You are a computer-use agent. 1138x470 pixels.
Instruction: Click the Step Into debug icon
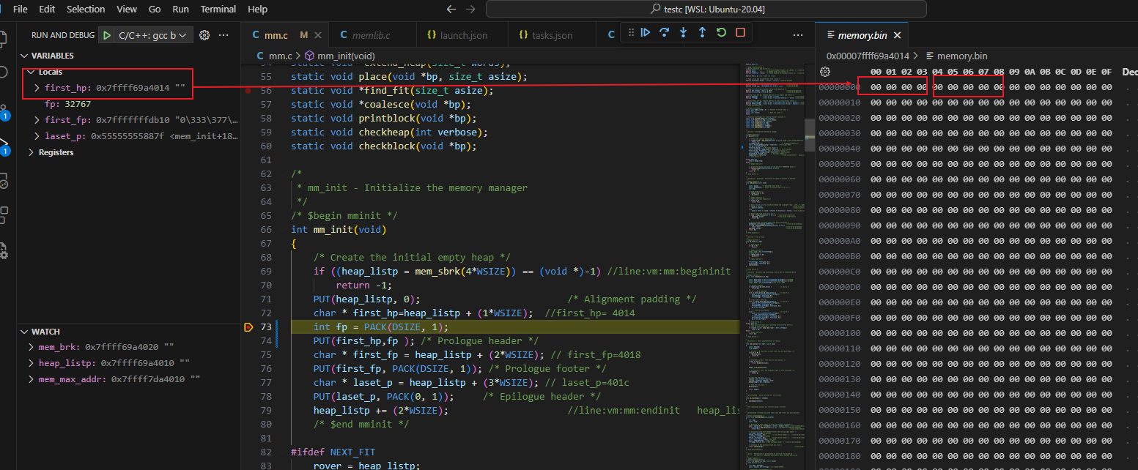click(x=684, y=33)
